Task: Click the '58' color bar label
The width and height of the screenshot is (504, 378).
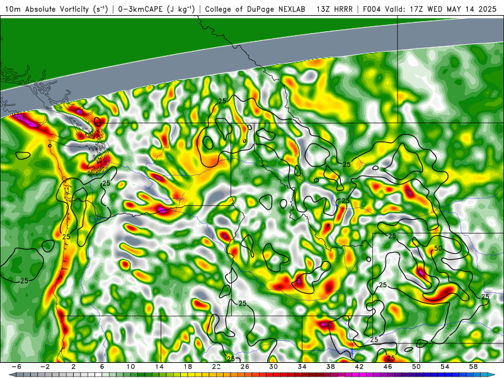Action: click(473, 367)
